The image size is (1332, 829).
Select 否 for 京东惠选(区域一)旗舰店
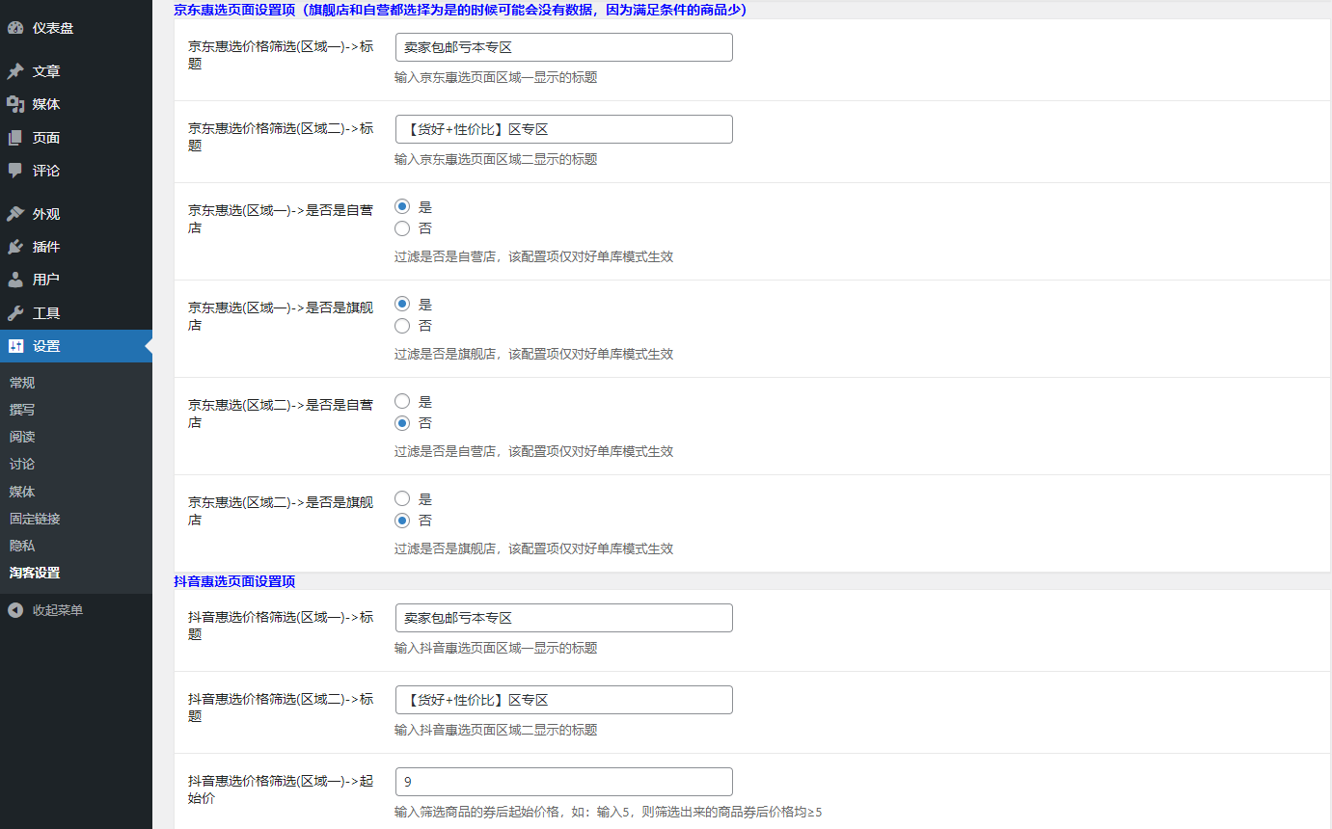(x=401, y=325)
